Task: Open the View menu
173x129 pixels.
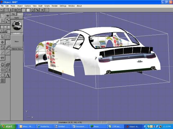Action: (35, 6)
